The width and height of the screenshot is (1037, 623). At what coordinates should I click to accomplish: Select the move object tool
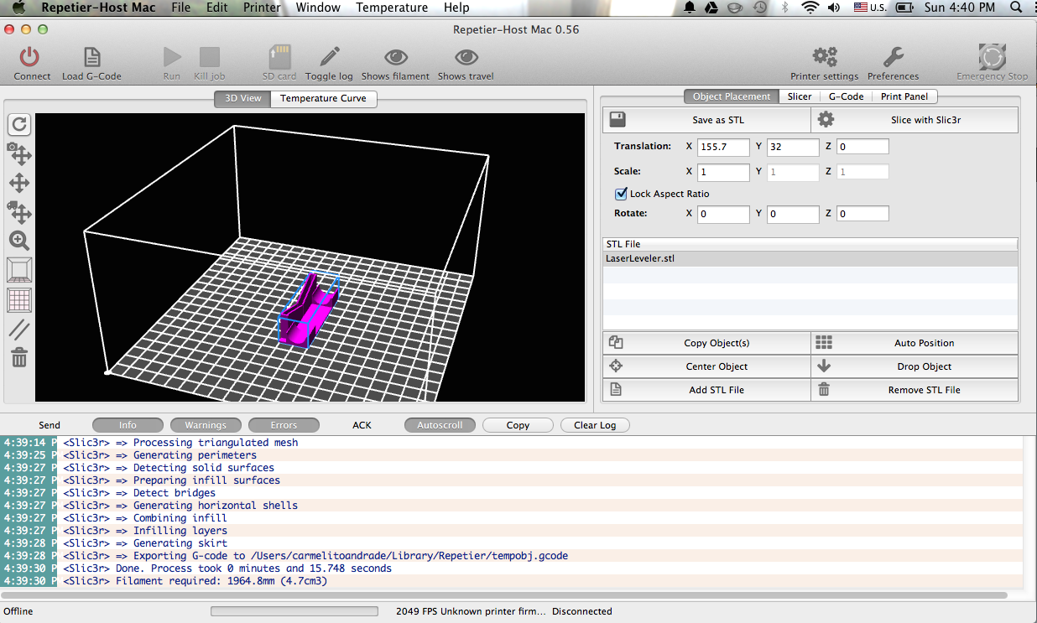tap(19, 211)
